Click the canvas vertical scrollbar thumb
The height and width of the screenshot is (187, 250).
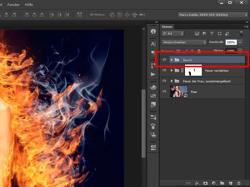143,123
